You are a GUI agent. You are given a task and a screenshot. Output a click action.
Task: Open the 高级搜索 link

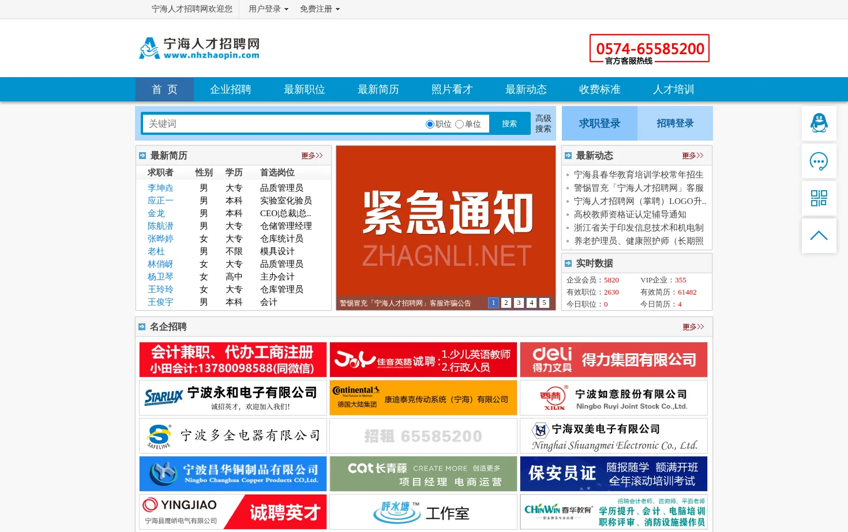pyautogui.click(x=543, y=123)
